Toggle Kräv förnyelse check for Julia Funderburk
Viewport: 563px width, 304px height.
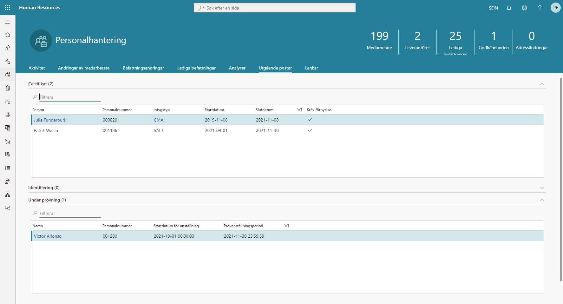tap(310, 120)
